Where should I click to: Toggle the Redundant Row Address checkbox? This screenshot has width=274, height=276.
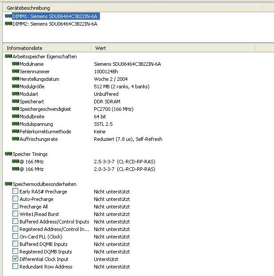pos(15,266)
